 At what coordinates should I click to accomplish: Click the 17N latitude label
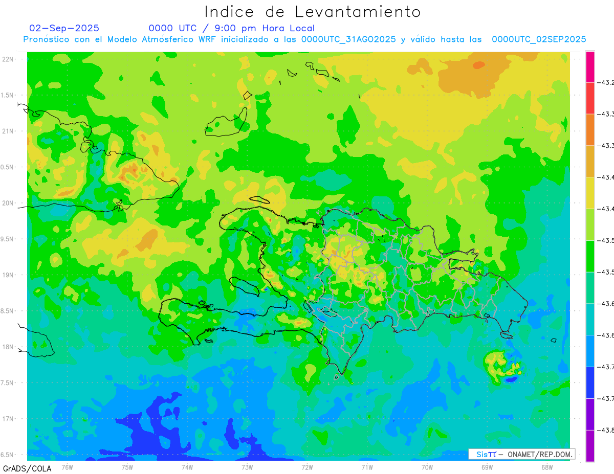[x=9, y=419]
